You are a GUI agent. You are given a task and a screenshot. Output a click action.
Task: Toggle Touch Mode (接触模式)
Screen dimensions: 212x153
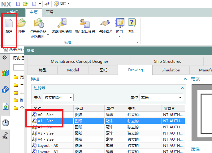click(105, 23)
